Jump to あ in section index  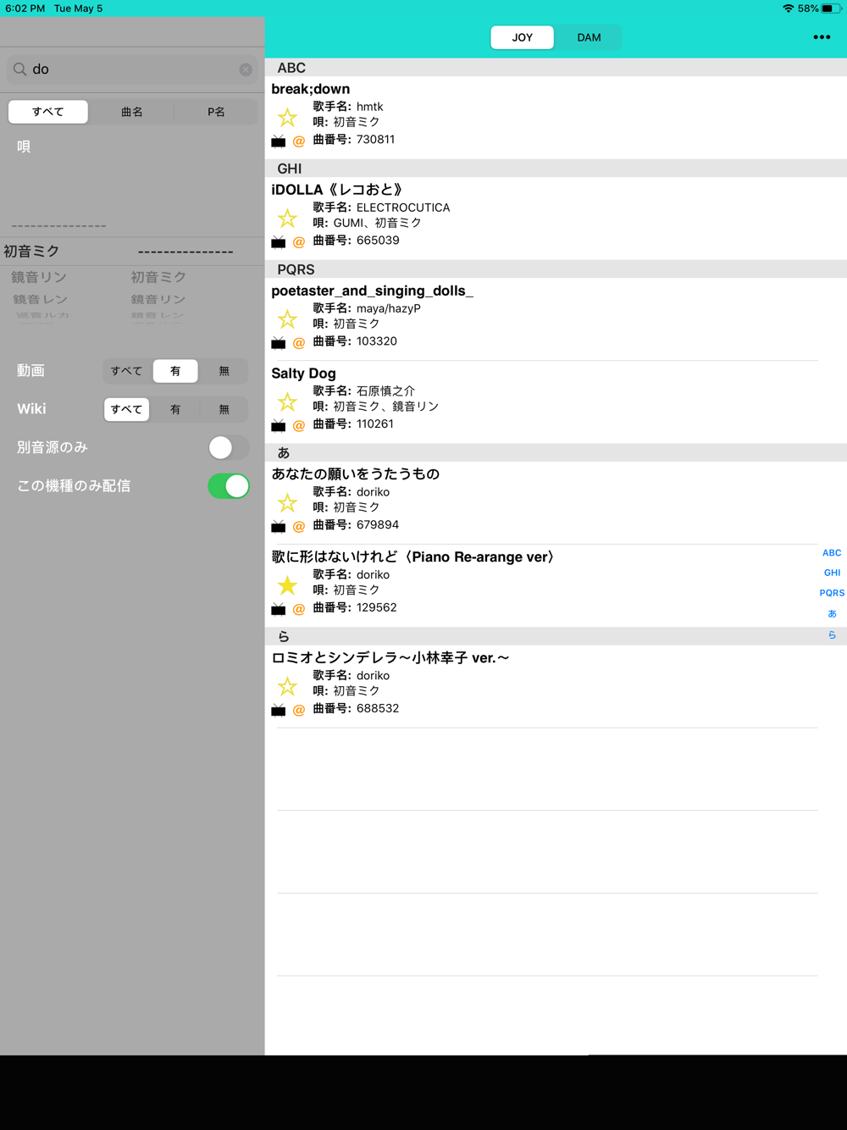pos(832,613)
